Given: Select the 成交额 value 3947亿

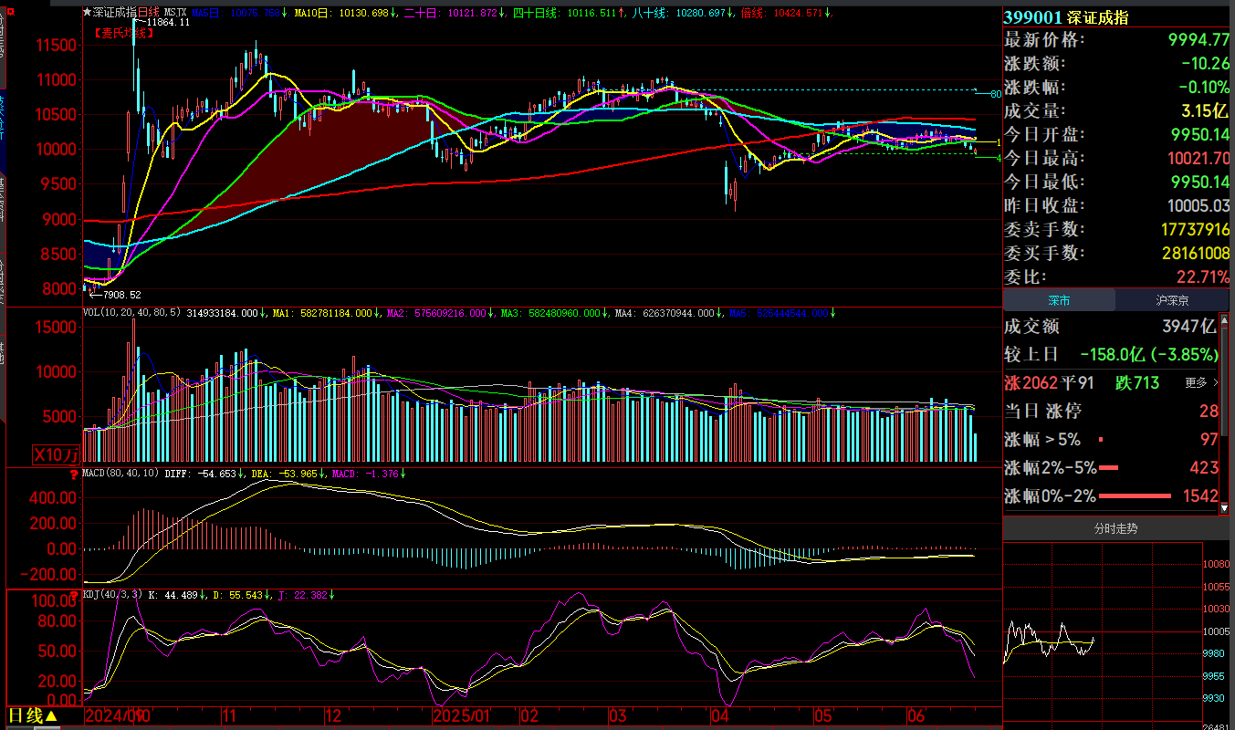Looking at the screenshot, I should [1189, 327].
